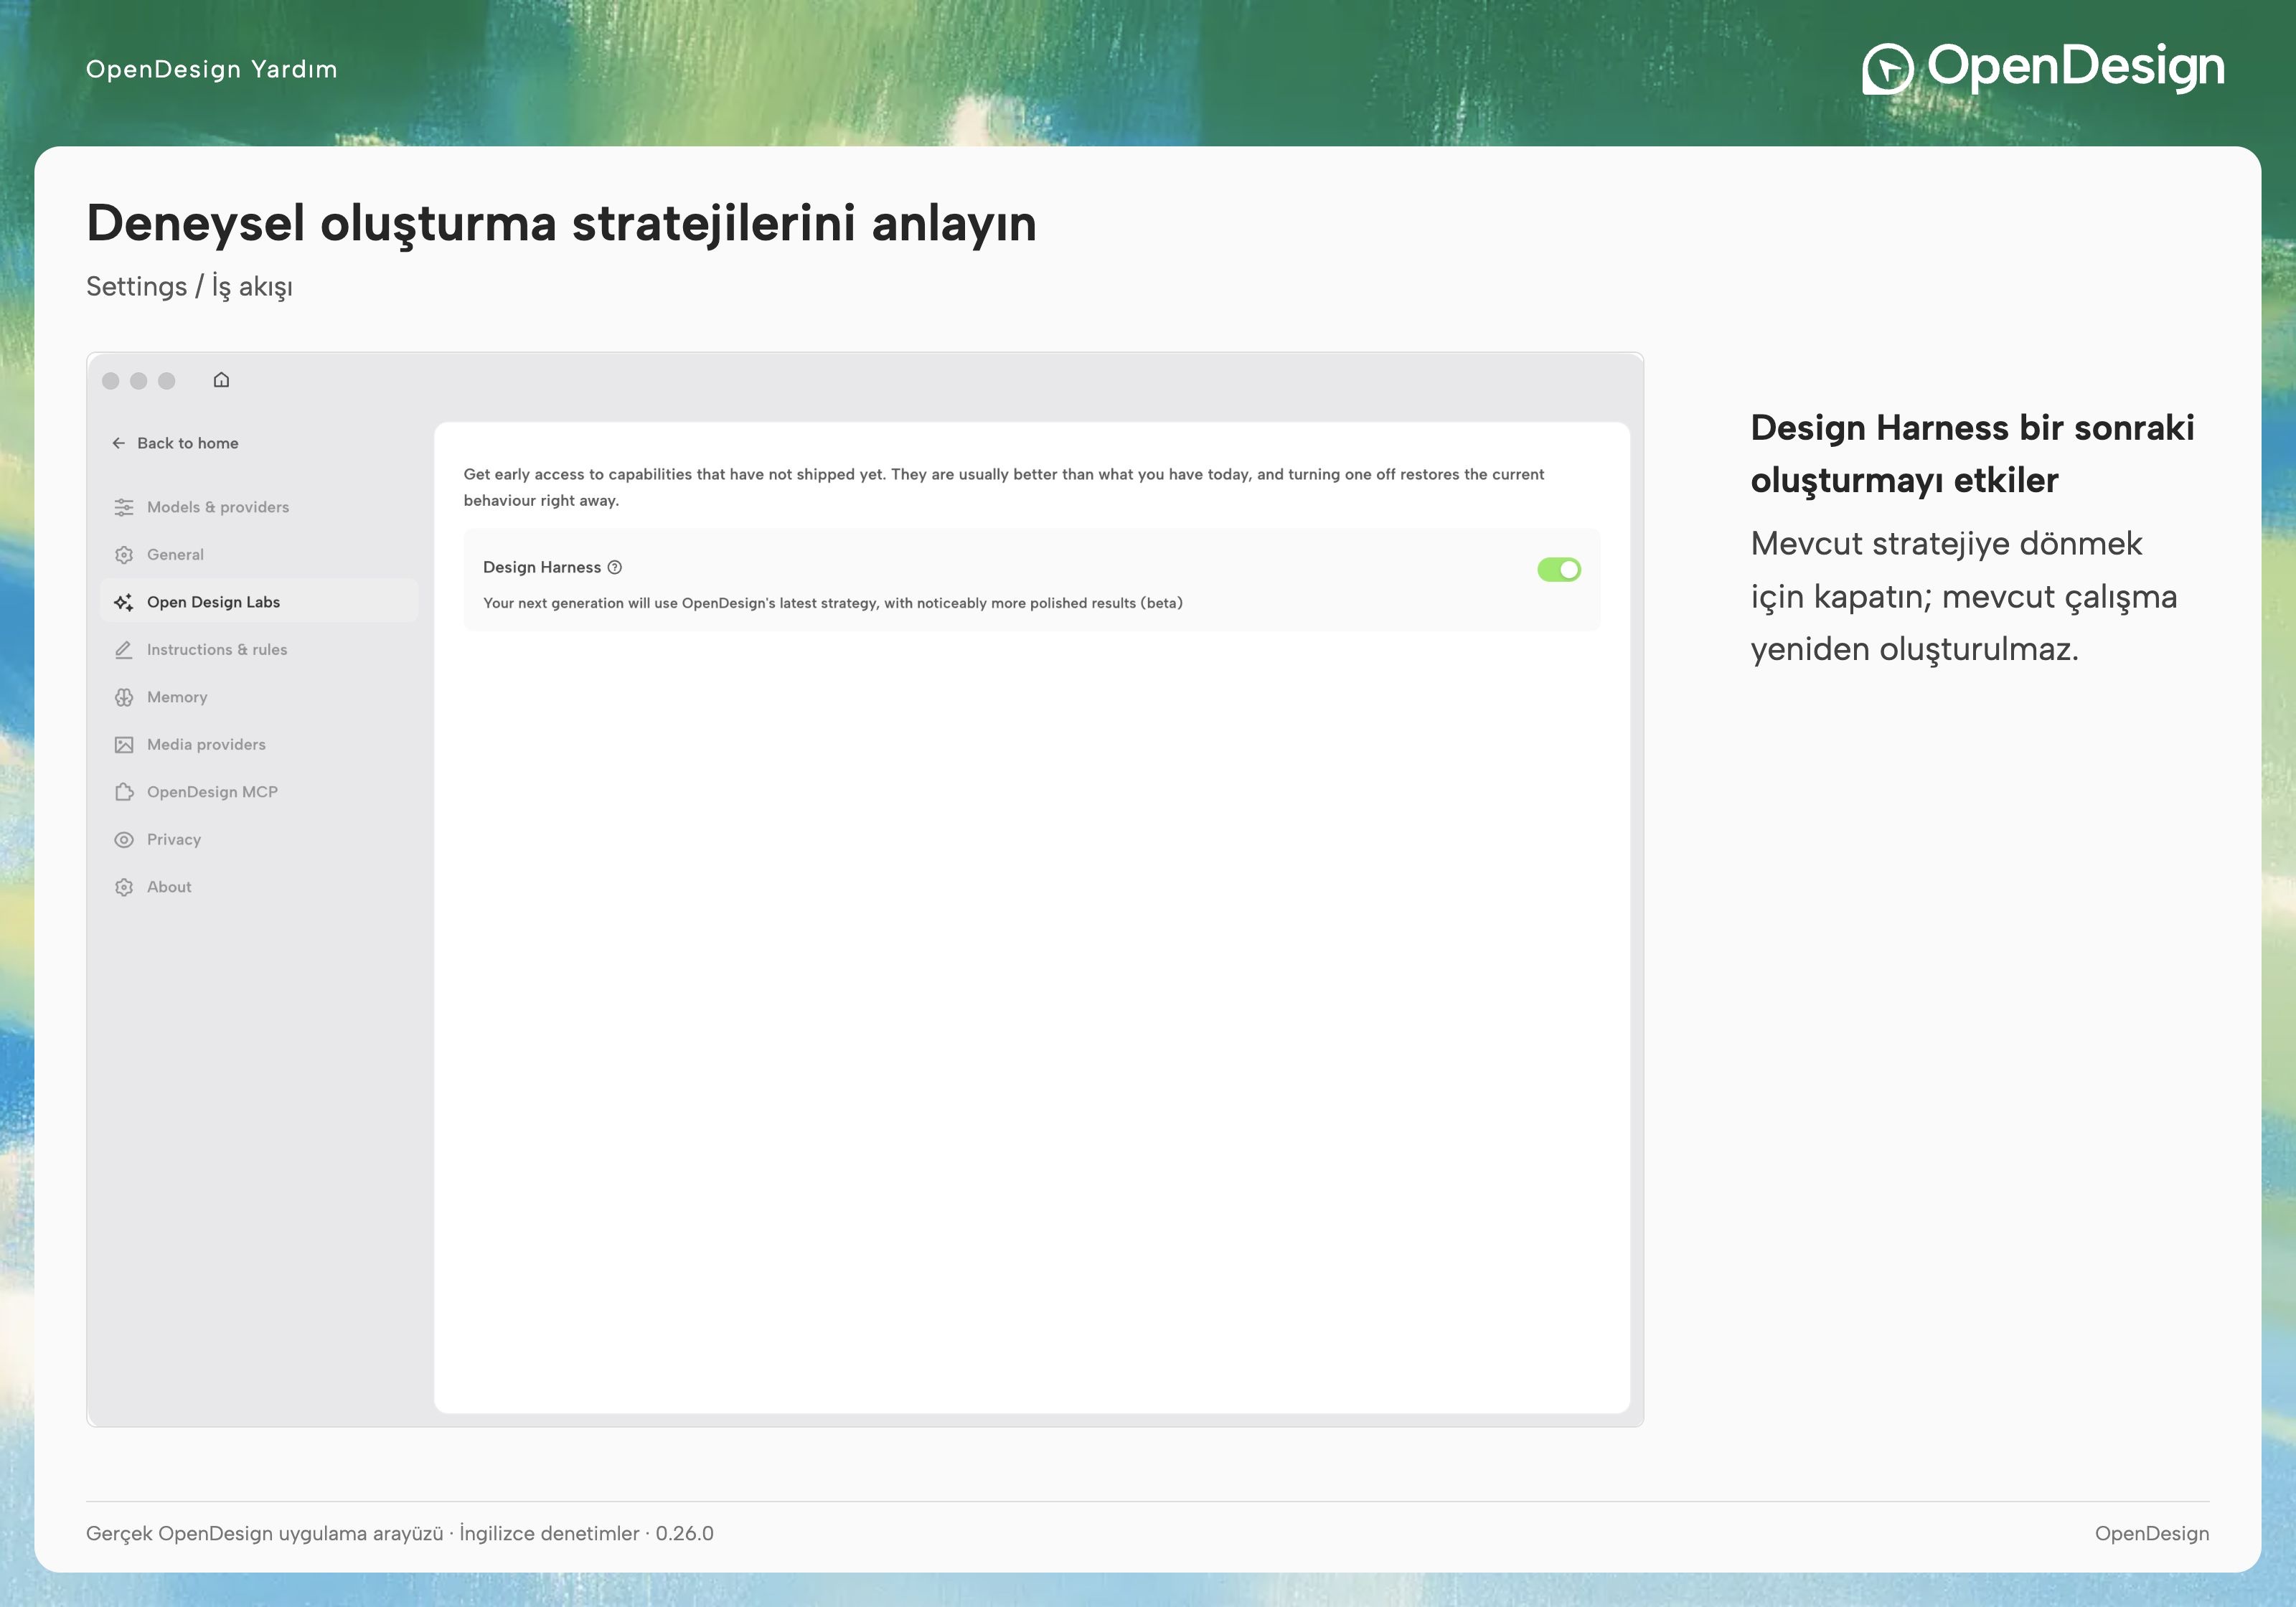Viewport: 2296px width, 1607px height.
Task: Click the Settings / İş akışı breadcrumb
Action: [189, 286]
